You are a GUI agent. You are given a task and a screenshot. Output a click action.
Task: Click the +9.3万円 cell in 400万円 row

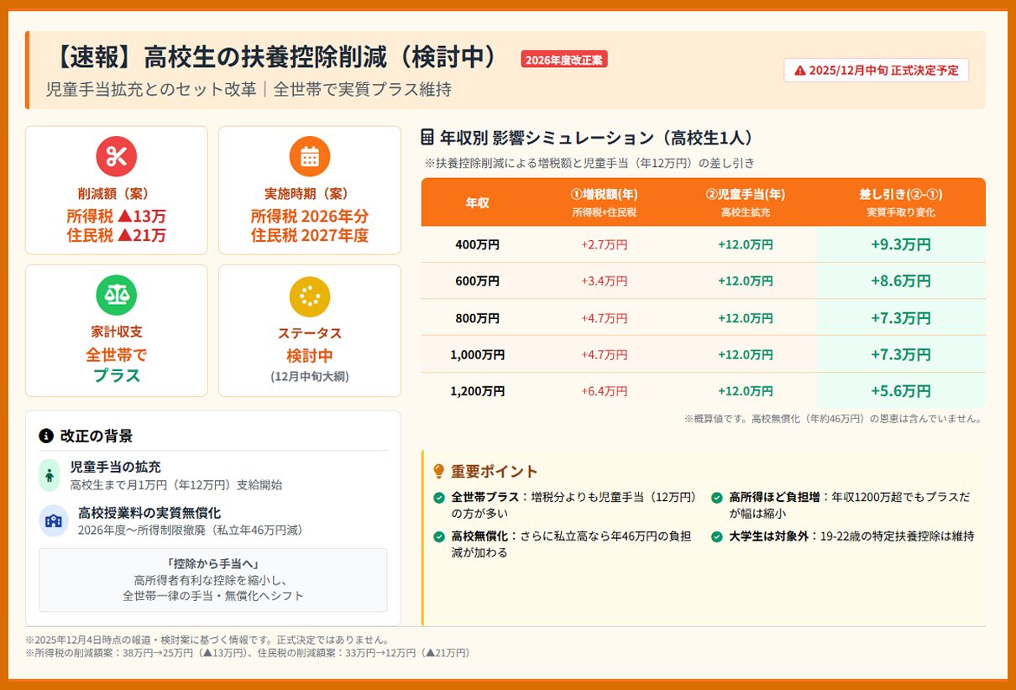(900, 244)
